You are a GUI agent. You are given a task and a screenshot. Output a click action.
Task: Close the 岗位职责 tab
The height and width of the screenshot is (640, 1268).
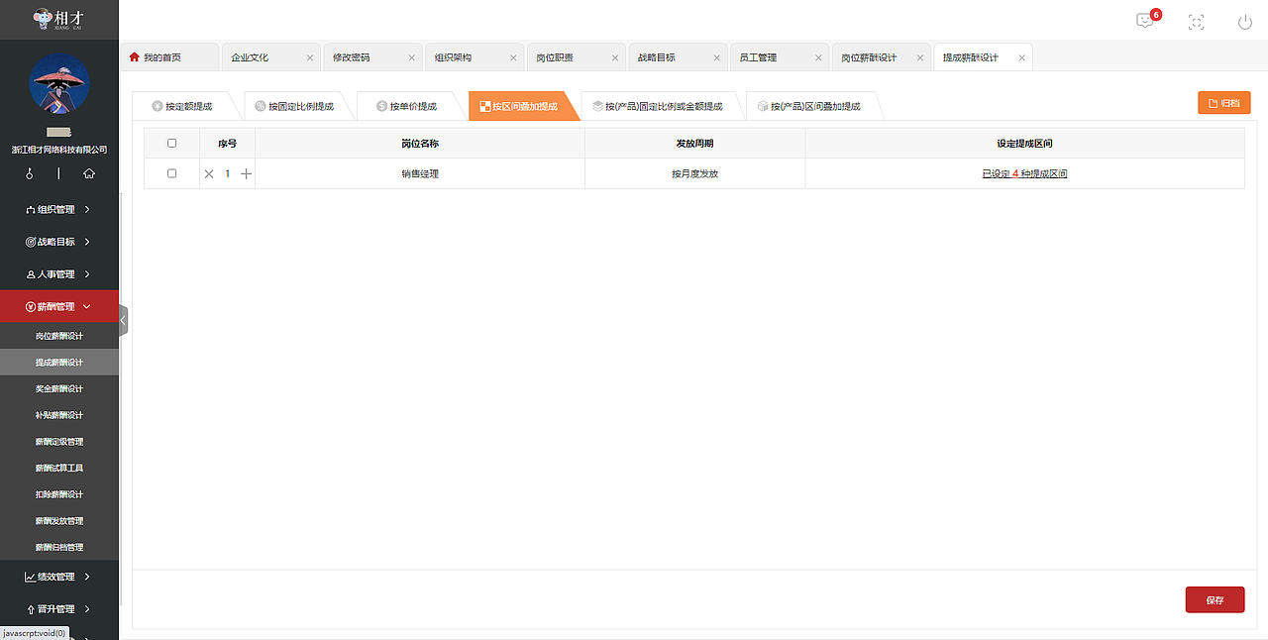[615, 57]
